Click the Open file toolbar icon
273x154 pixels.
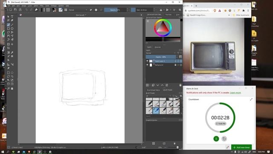[15, 10]
